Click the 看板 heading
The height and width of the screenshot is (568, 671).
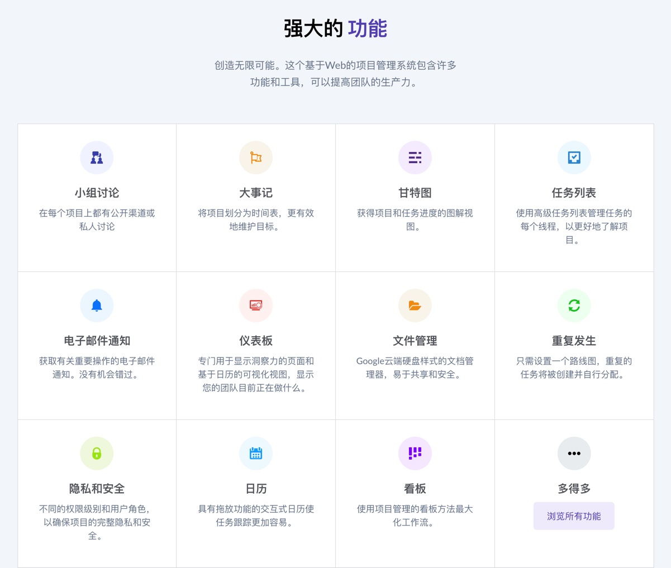tap(415, 489)
